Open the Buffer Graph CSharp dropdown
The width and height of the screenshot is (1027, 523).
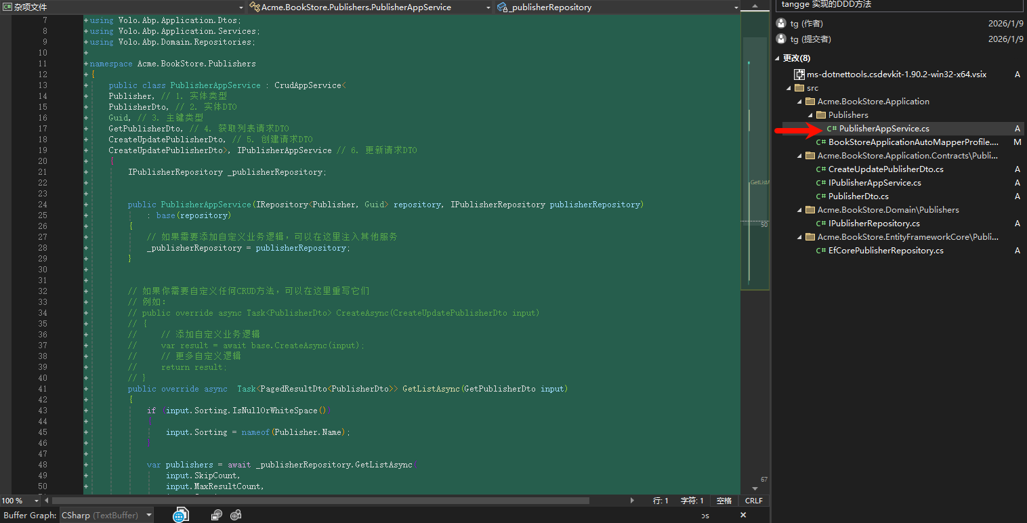106,515
